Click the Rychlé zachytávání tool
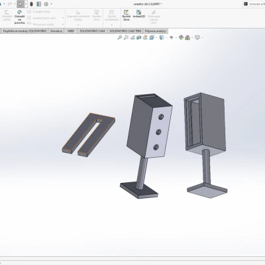The image size is (265, 265). pos(112,15)
